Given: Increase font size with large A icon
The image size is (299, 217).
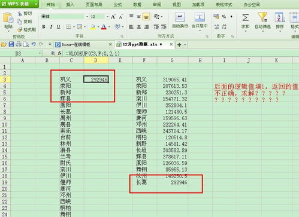Looking at the screenshot, I should (113, 17).
